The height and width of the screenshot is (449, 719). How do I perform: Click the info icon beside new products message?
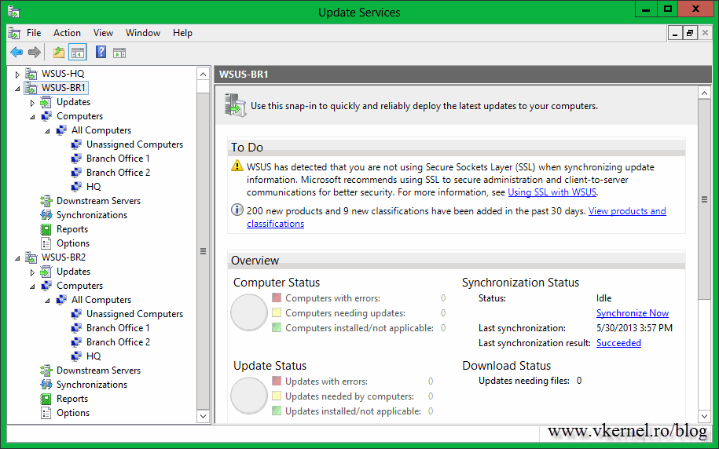click(x=237, y=210)
